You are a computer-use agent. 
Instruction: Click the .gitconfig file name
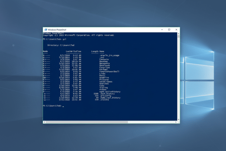[x=104, y=95]
